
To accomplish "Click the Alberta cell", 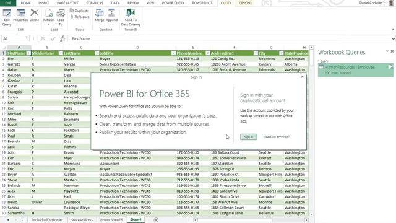I will click(x=296, y=64).
